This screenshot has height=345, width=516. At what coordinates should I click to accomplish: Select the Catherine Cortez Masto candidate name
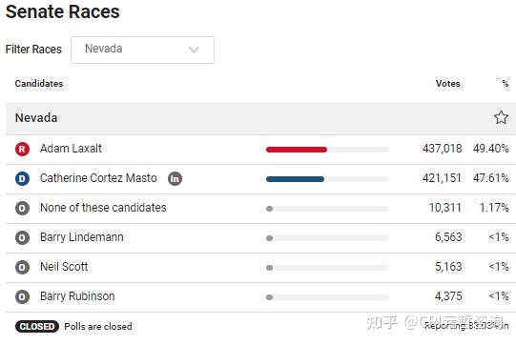click(98, 178)
